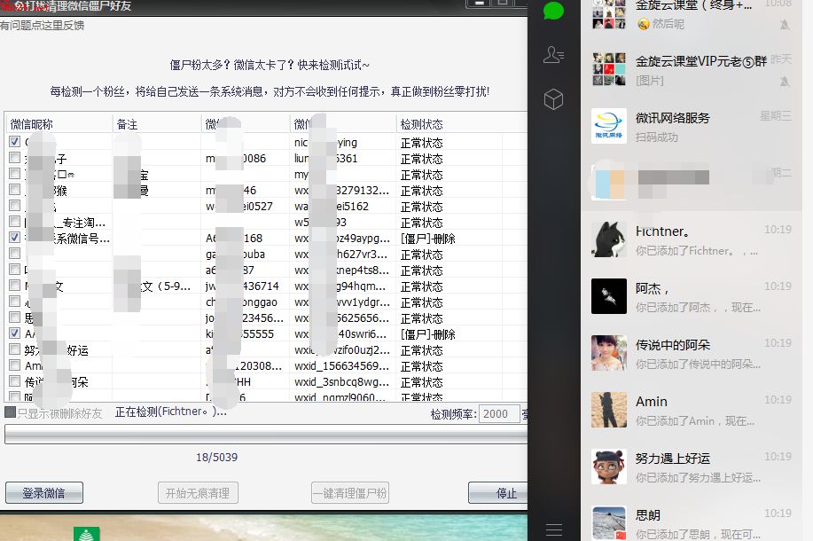Click the 微讯网络服务 logo avatar

pyautogui.click(x=609, y=126)
